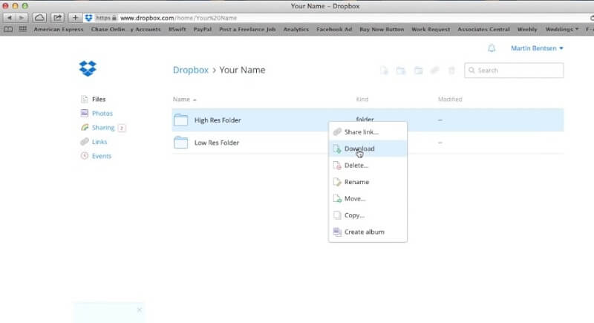Open the Buy Now Button bookmark

click(382, 29)
